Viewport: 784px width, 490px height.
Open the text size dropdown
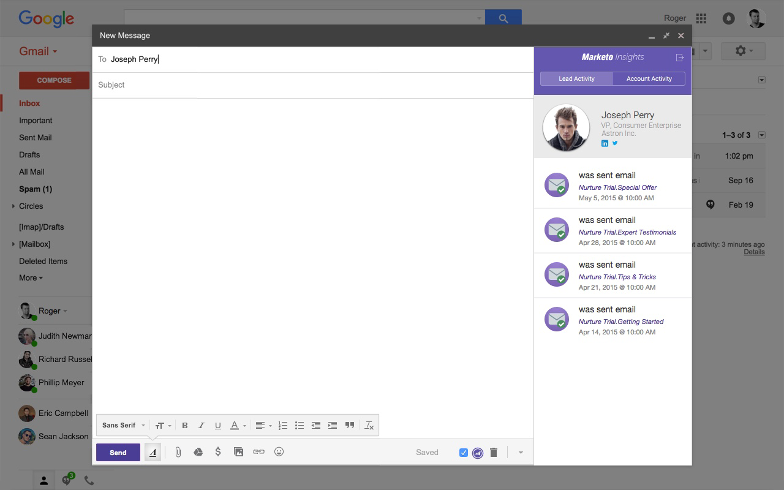163,425
